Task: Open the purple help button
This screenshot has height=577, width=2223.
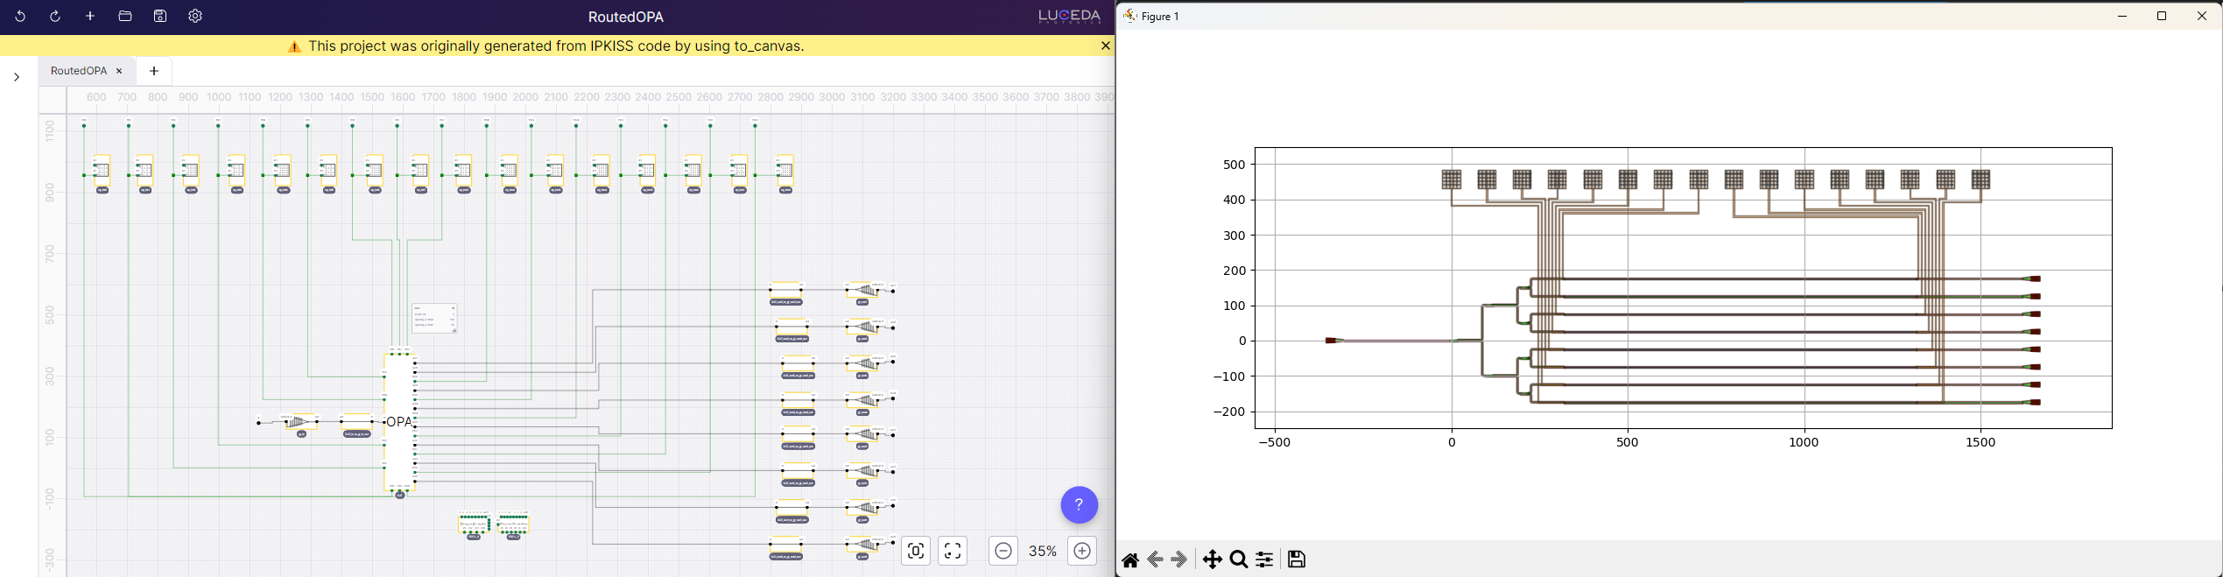Action: click(x=1079, y=504)
